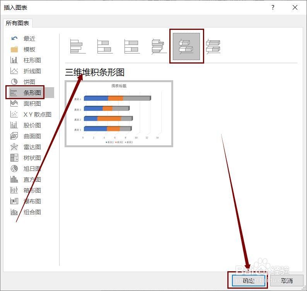Image resolution: width=307 pixels, height=291 pixels.
Task: Confirm with the 确定 button
Action: [249, 281]
